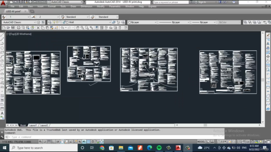The height and width of the screenshot is (152, 271).
Task: Click the vertical scrollbar of drawing area
Action: (263, 77)
